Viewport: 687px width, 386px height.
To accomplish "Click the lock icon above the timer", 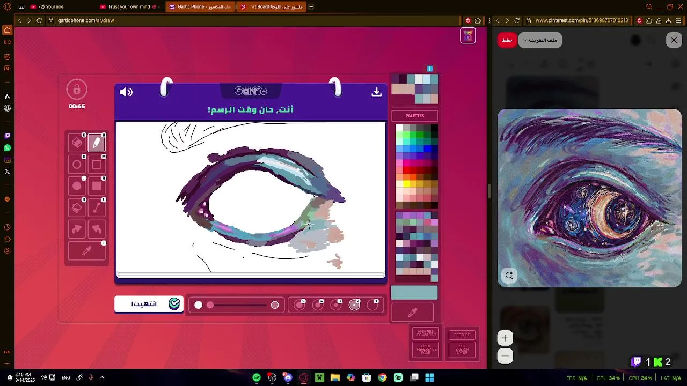I will (77, 90).
